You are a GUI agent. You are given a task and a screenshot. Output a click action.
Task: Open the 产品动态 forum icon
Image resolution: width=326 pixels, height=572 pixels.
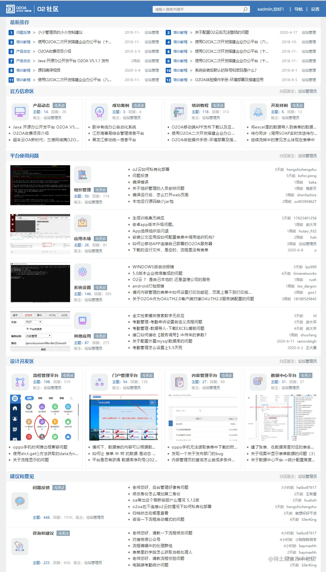pyautogui.click(x=20, y=112)
